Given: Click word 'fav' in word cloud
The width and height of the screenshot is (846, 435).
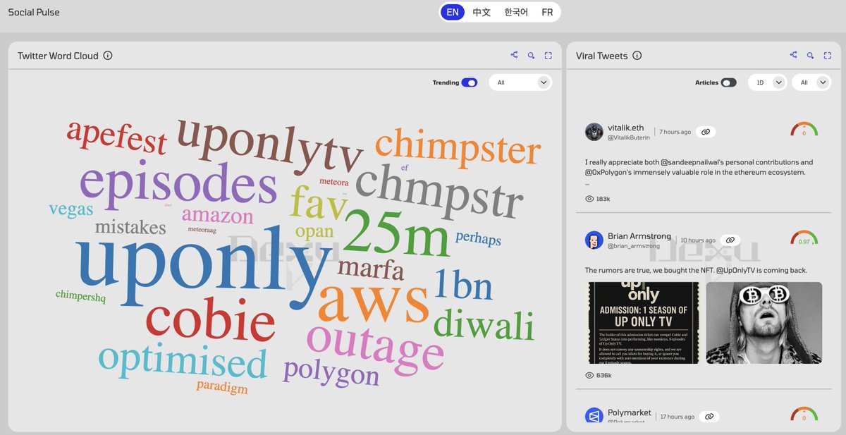Looking at the screenshot, I should 319,203.
